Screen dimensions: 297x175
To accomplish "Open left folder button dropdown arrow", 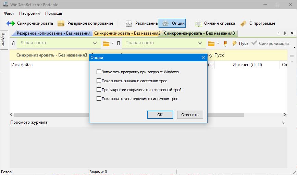I will (x=113, y=43).
